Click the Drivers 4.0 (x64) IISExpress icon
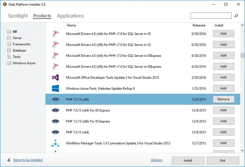This screenshot has width=245, height=167. [55, 55]
